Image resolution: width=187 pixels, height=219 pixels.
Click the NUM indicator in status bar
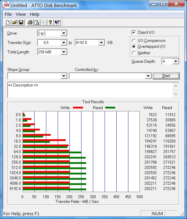point(157,213)
